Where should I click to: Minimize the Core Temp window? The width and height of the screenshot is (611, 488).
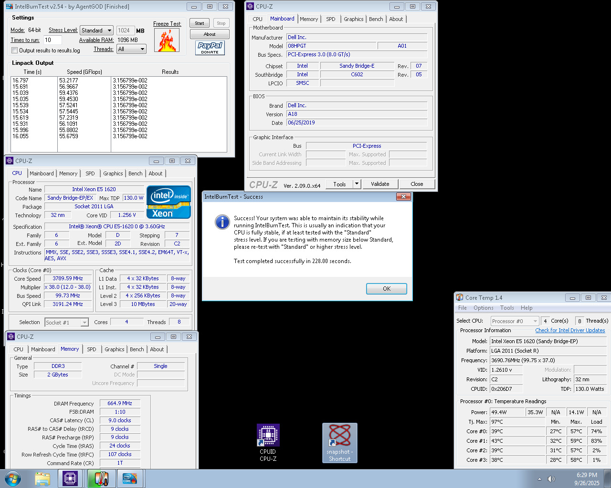[572, 297]
